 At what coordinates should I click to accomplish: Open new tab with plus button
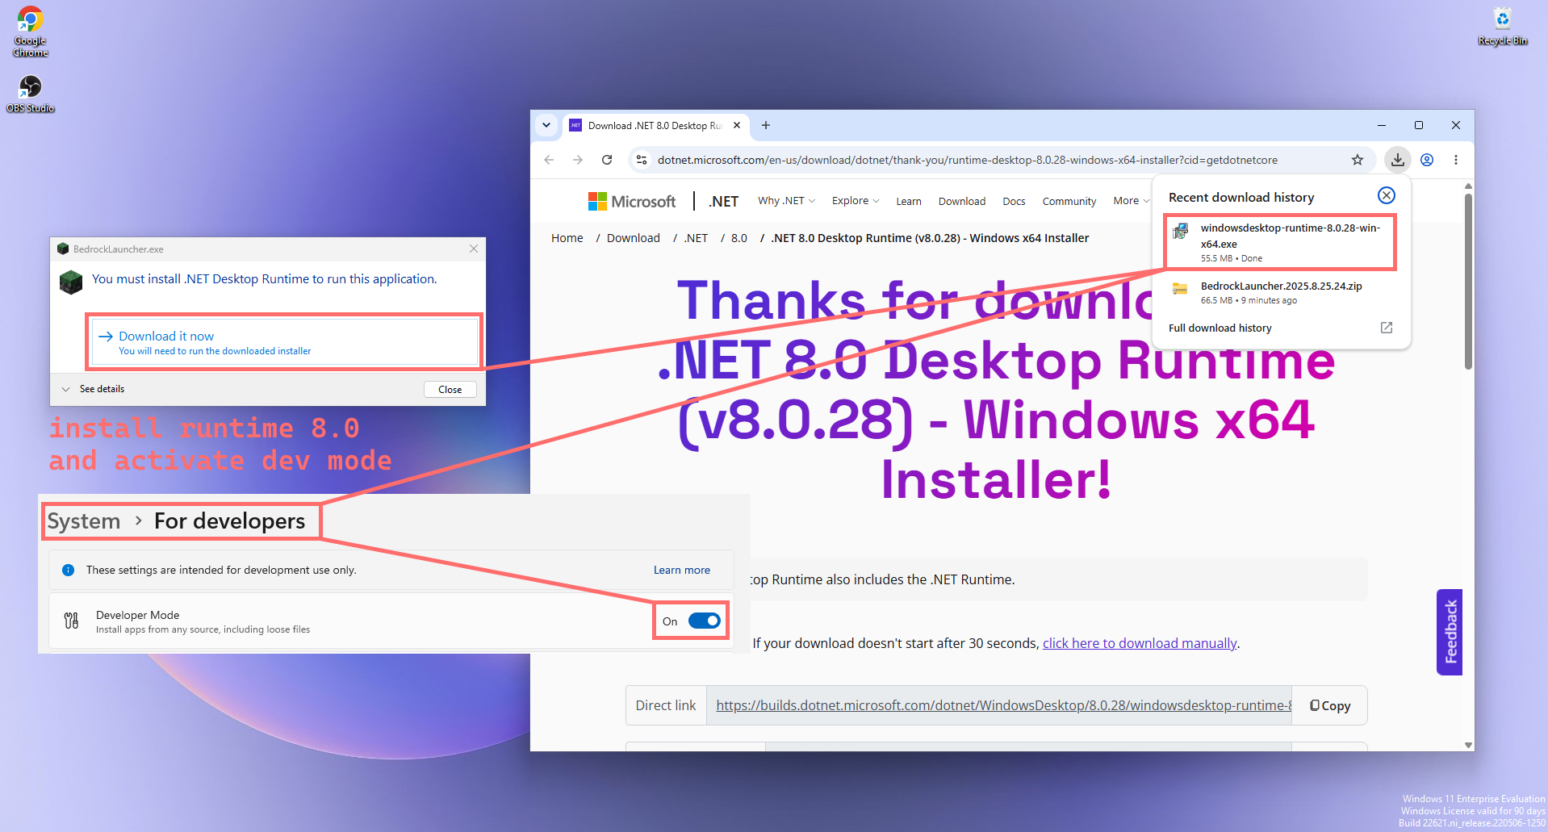766,125
